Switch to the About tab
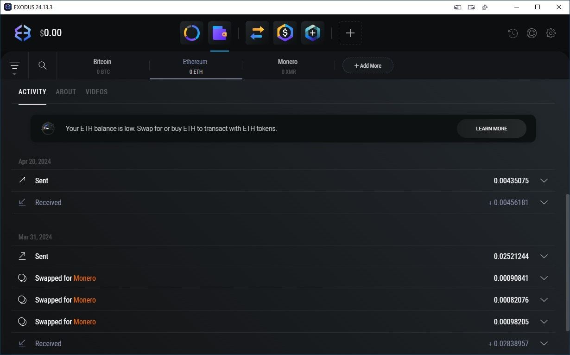Viewport: 570px width, 355px height. pos(66,92)
